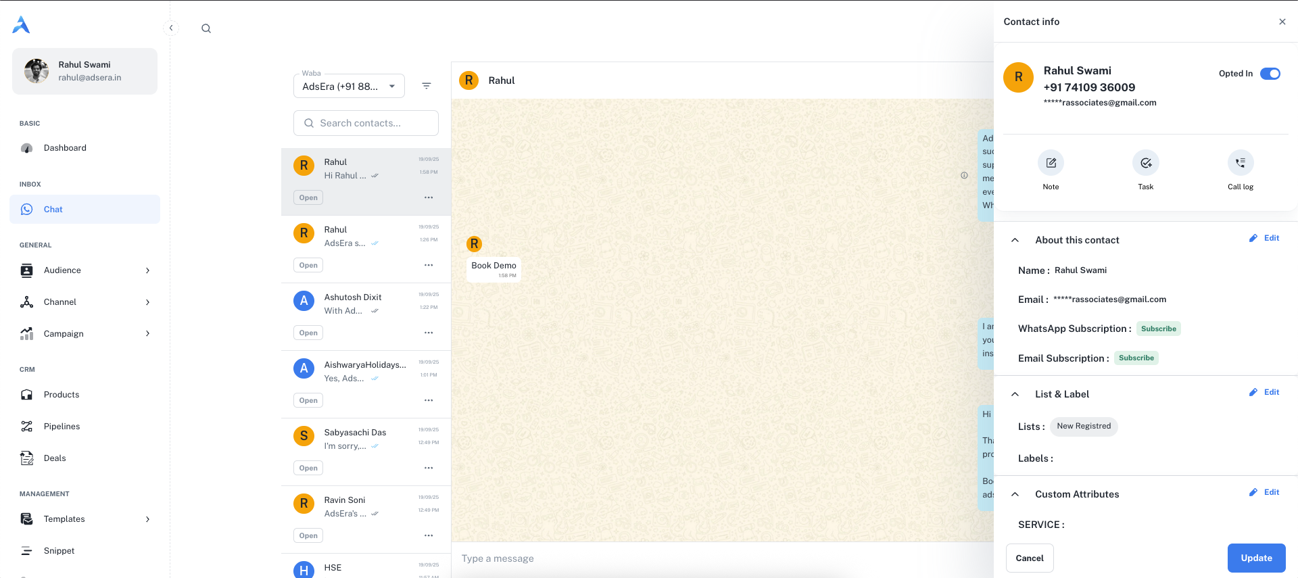Close the Contact info panel

(x=1282, y=22)
